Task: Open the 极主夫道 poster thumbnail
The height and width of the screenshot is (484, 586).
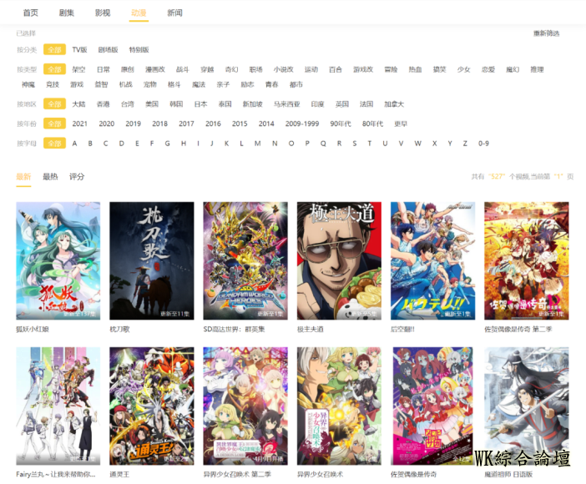Action: [x=340, y=261]
